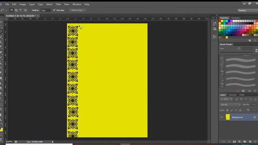Open the Select menu
The image size is (258, 145).
pos(49,4)
